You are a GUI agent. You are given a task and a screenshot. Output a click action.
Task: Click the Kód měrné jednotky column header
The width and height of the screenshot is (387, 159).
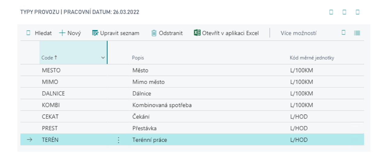point(312,58)
